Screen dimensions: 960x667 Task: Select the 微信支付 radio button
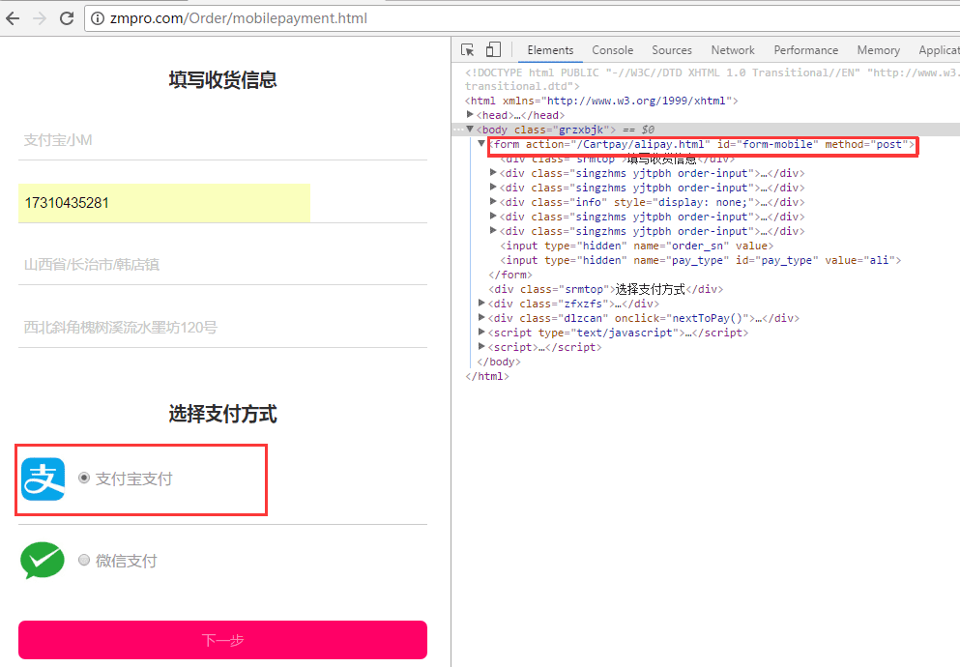point(84,560)
